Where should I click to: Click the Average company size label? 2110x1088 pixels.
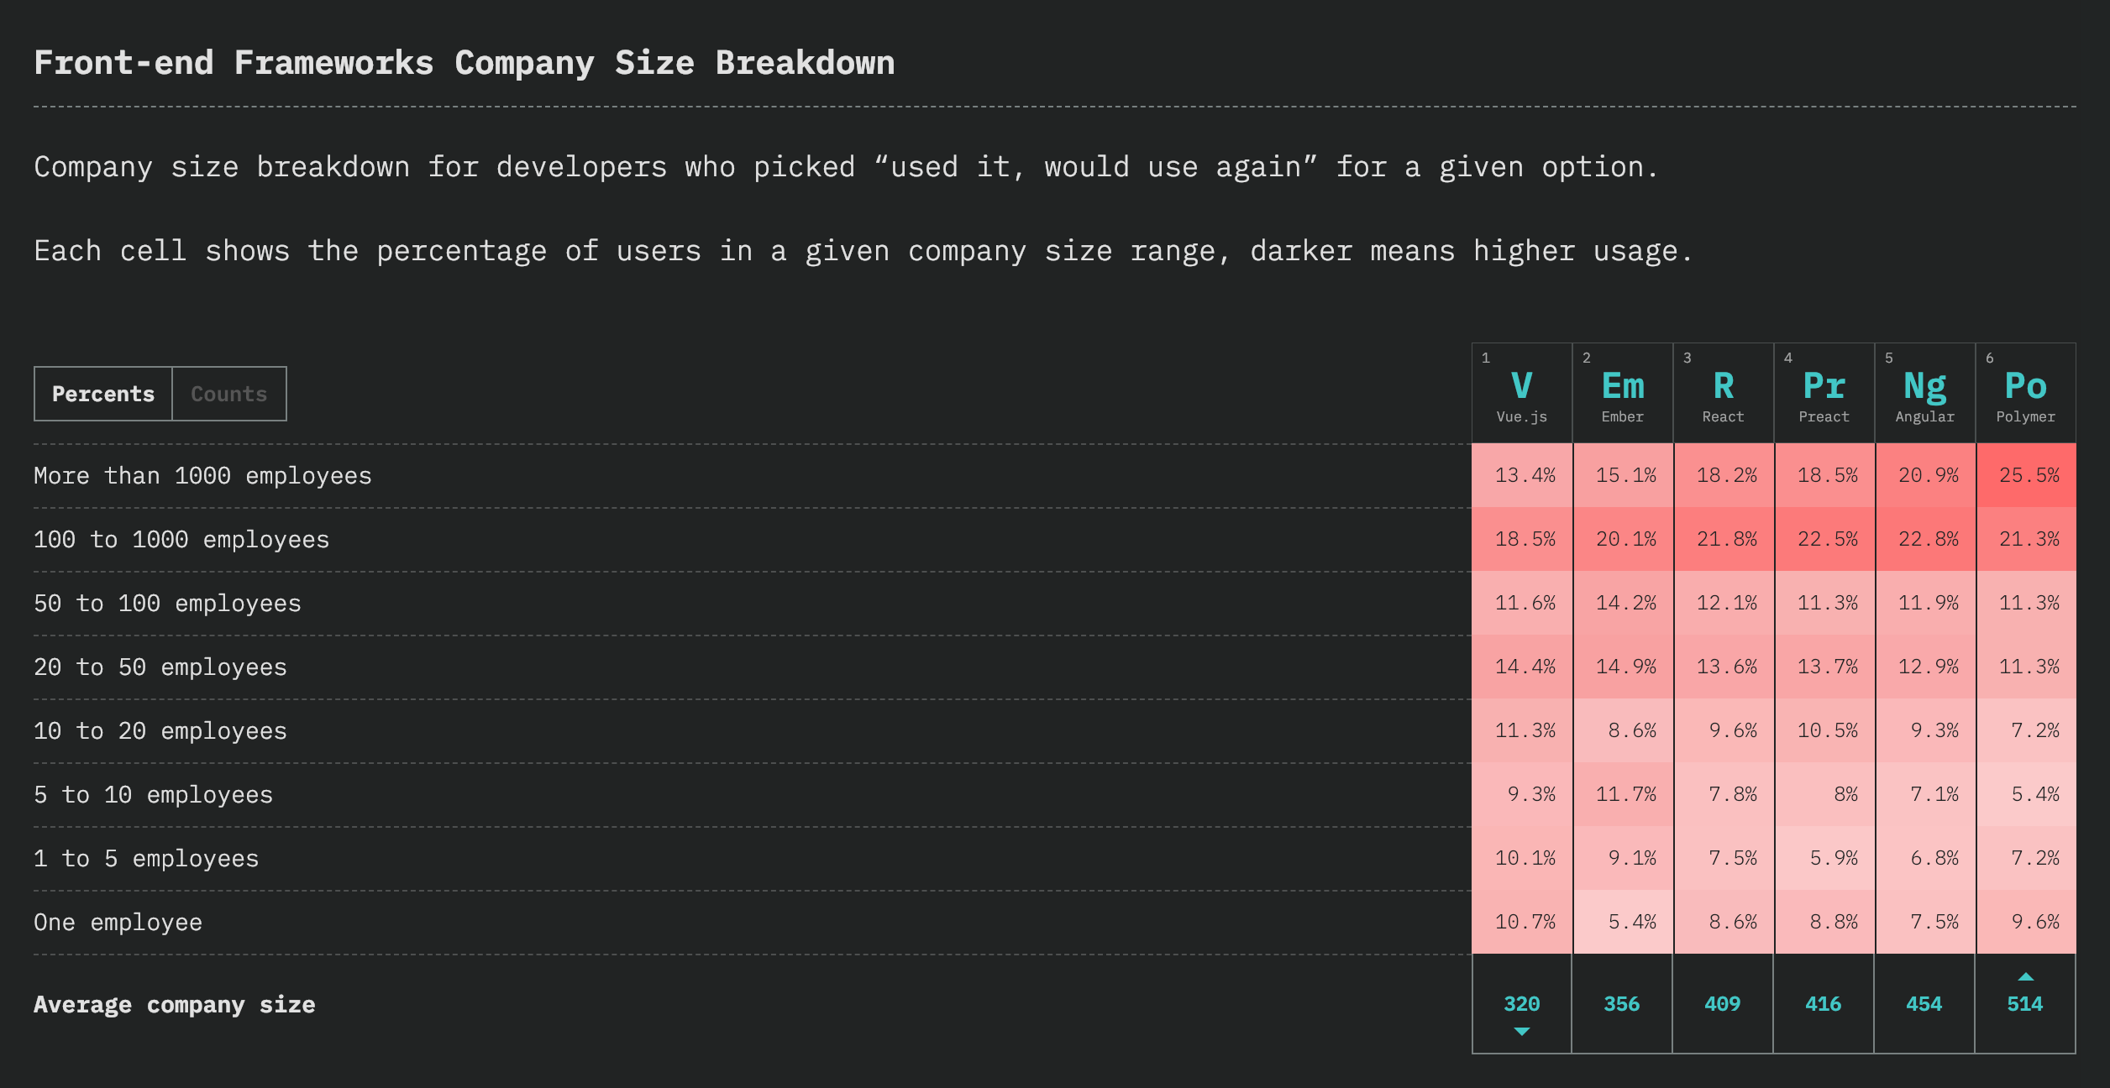click(x=175, y=1004)
